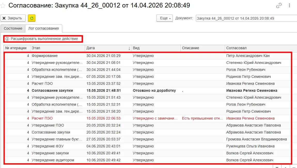Click the Описание column header

[x=203, y=48]
